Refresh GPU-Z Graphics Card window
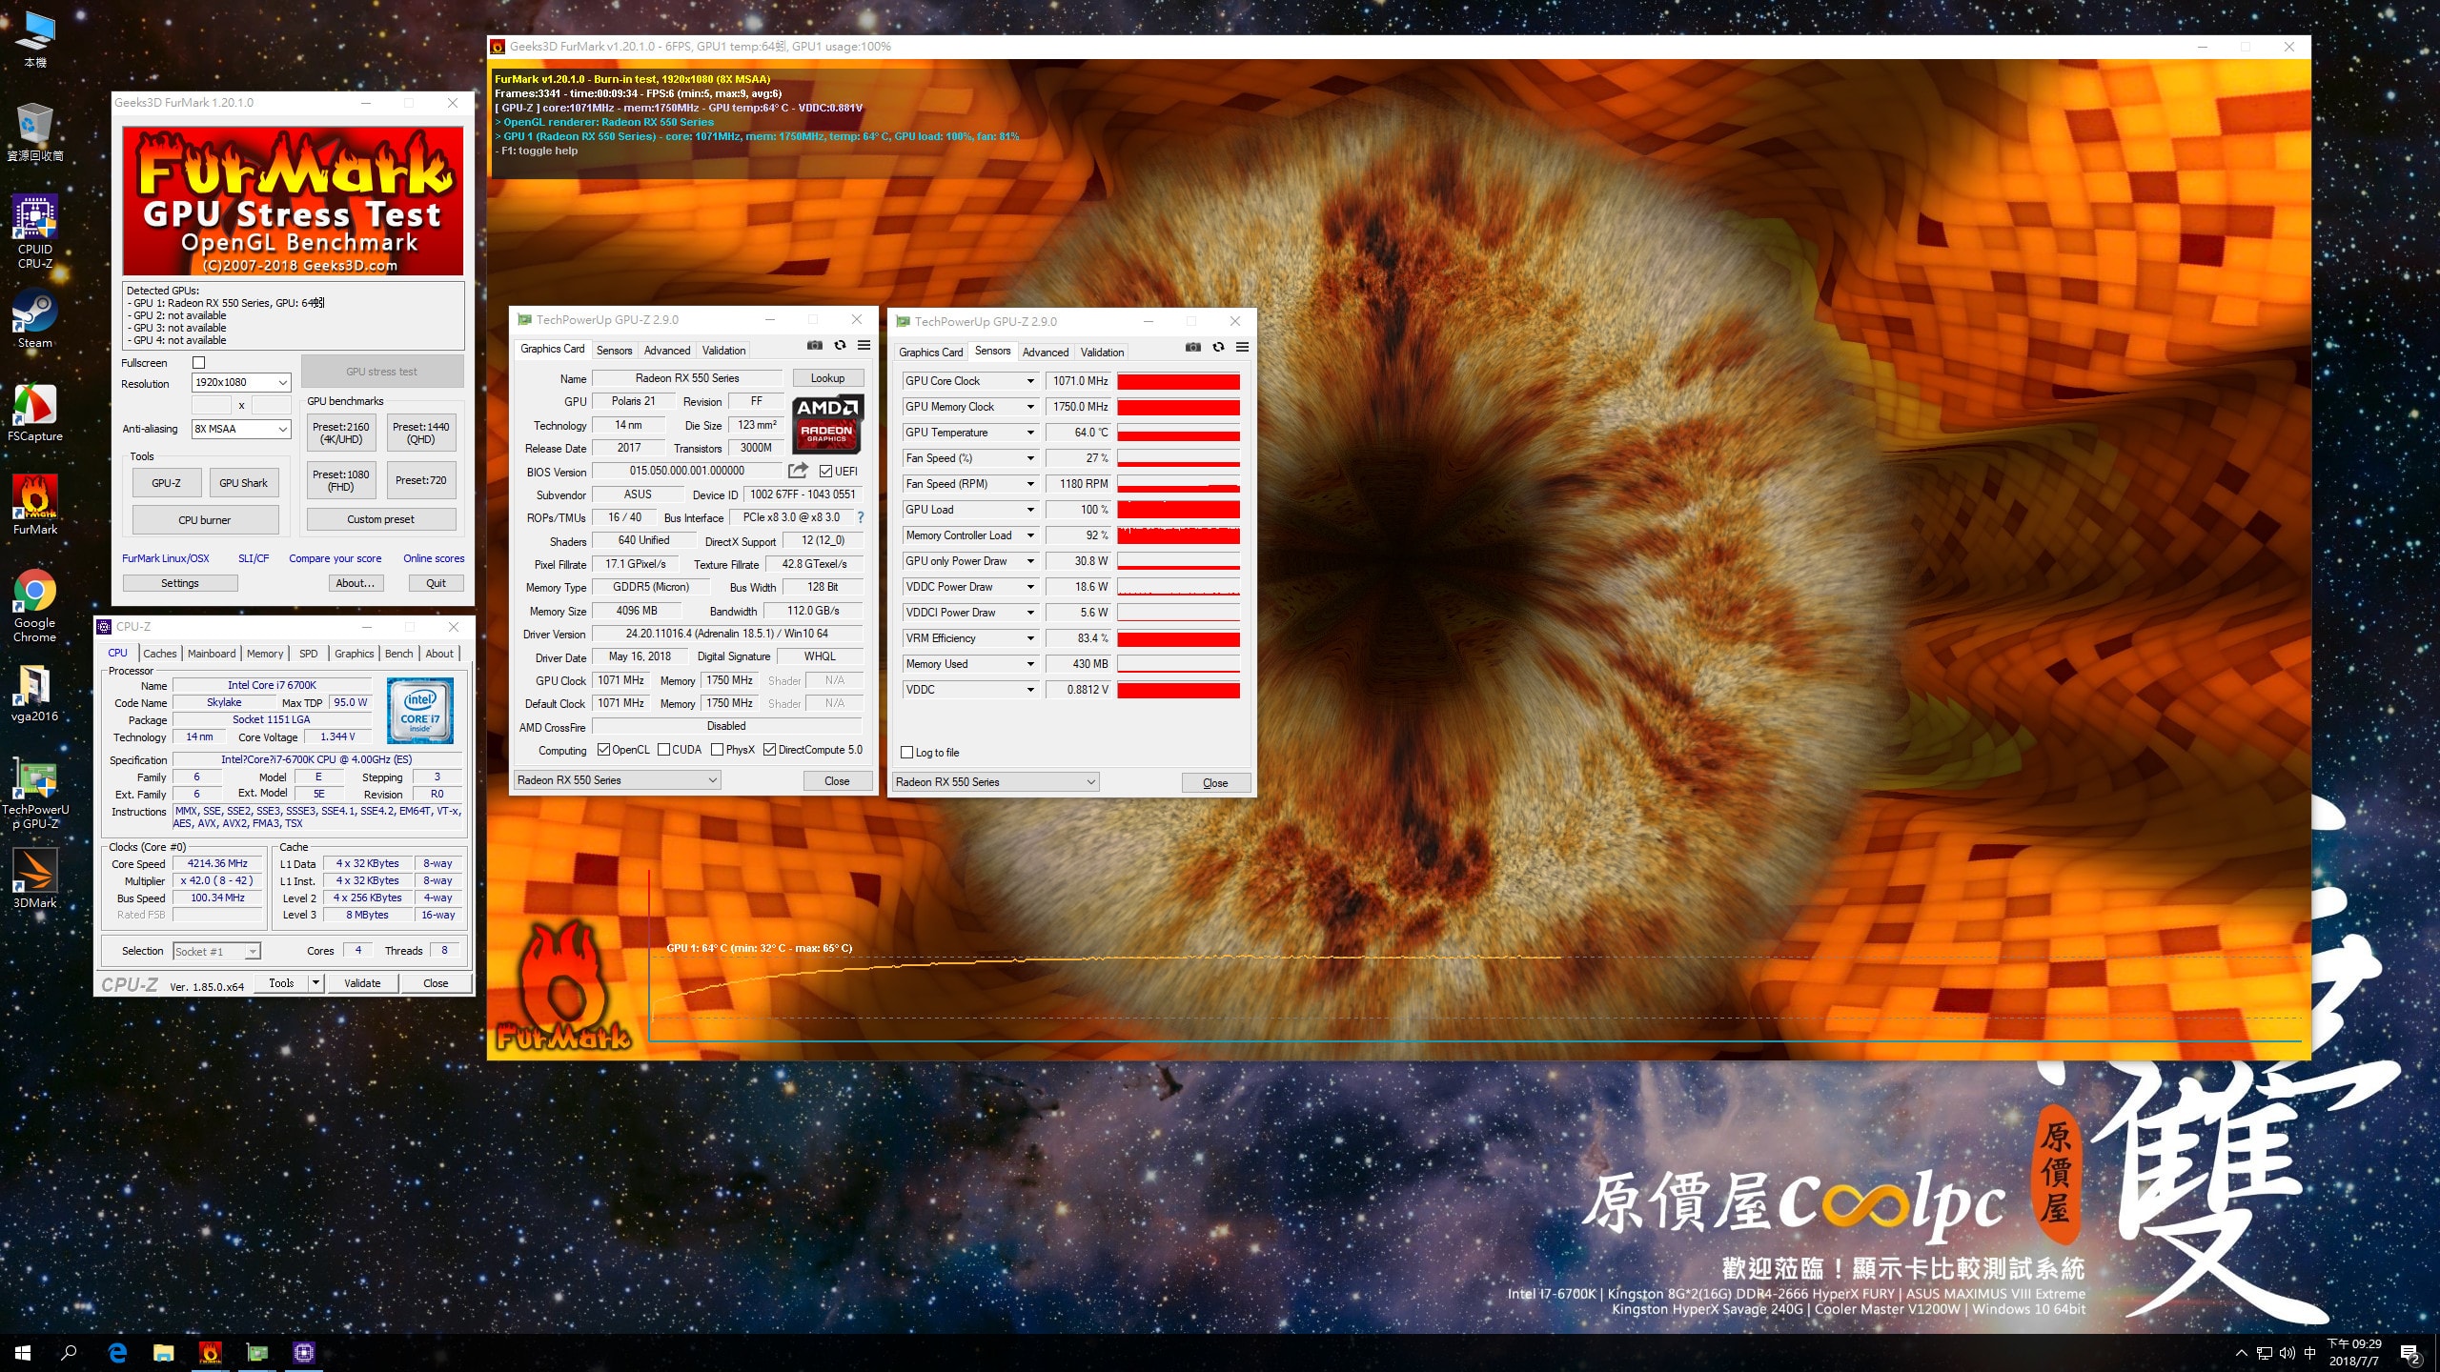 point(840,345)
